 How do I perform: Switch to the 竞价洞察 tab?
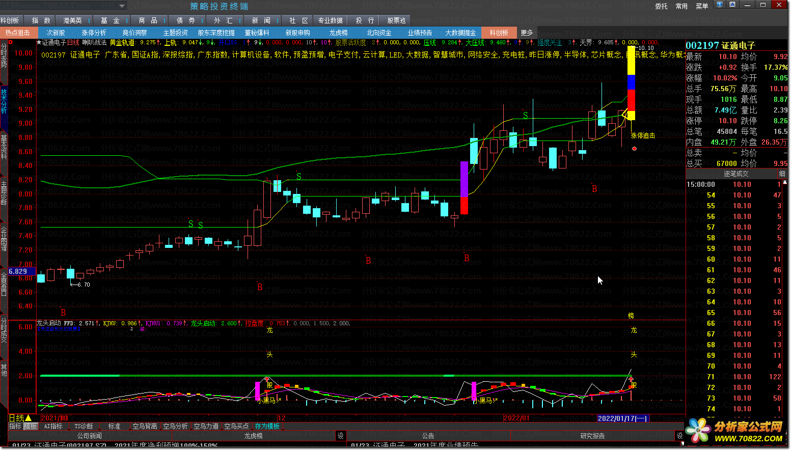click(x=135, y=33)
